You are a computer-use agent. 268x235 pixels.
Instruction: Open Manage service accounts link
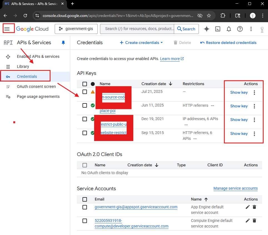[x=236, y=188]
